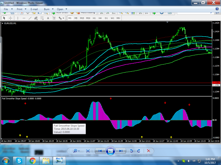Click the Windows Start button
Screen dimensions: 221x165
tap(6, 160)
